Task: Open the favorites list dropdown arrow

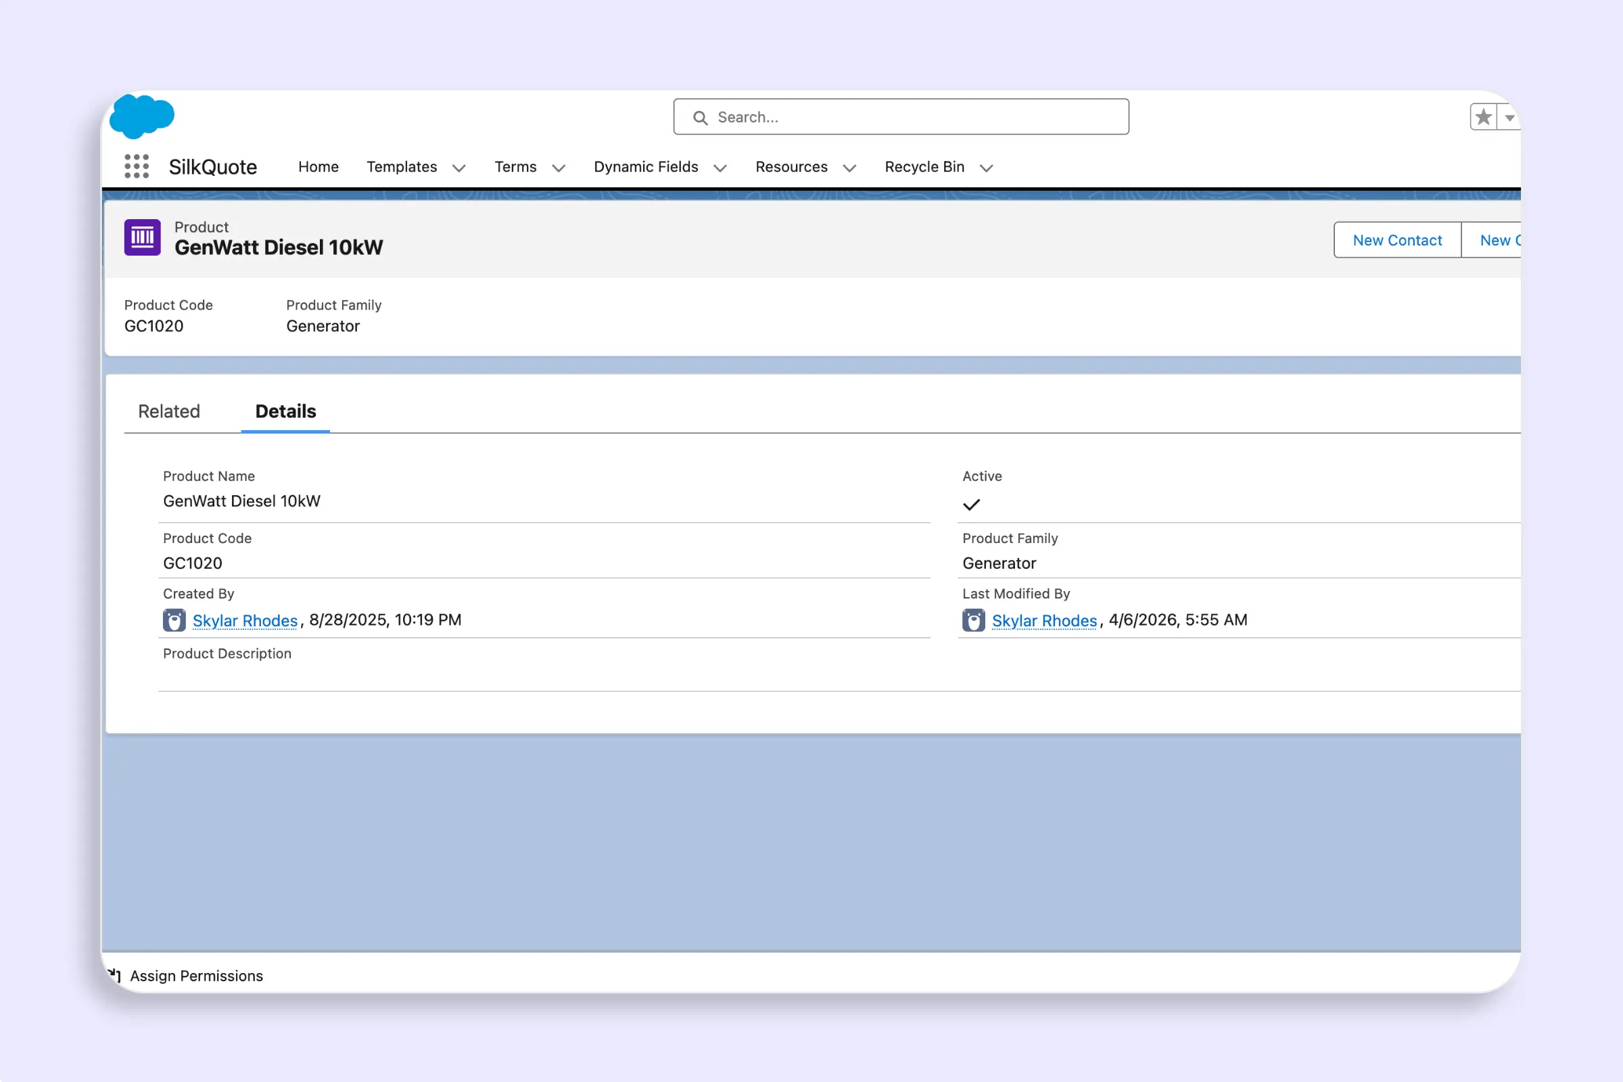Action: pyautogui.click(x=1509, y=118)
